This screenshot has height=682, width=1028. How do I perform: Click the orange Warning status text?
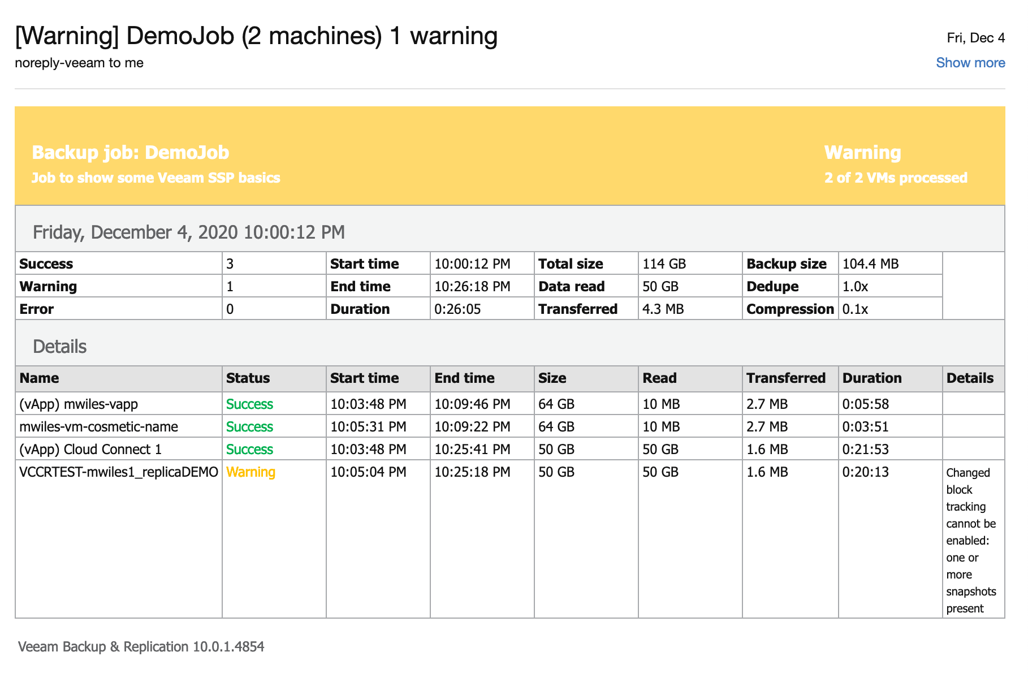pyautogui.click(x=250, y=472)
